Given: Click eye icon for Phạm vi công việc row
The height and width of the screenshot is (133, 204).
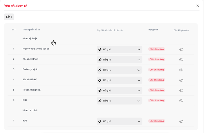Looking at the screenshot, I should pos(181,49).
